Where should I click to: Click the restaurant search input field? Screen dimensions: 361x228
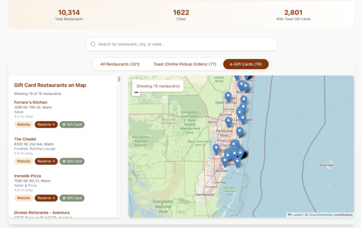pos(183,44)
